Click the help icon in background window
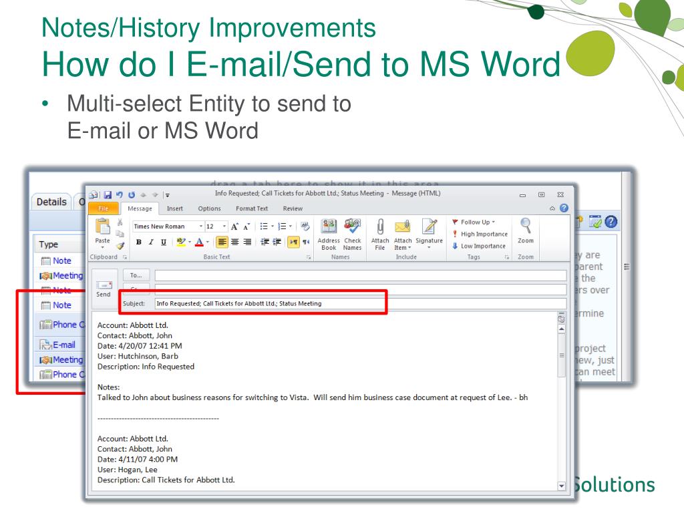This screenshot has width=684, height=513. [x=611, y=222]
